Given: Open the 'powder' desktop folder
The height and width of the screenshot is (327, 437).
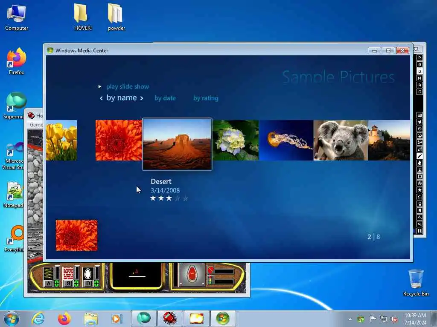Looking at the screenshot, I should [116, 17].
